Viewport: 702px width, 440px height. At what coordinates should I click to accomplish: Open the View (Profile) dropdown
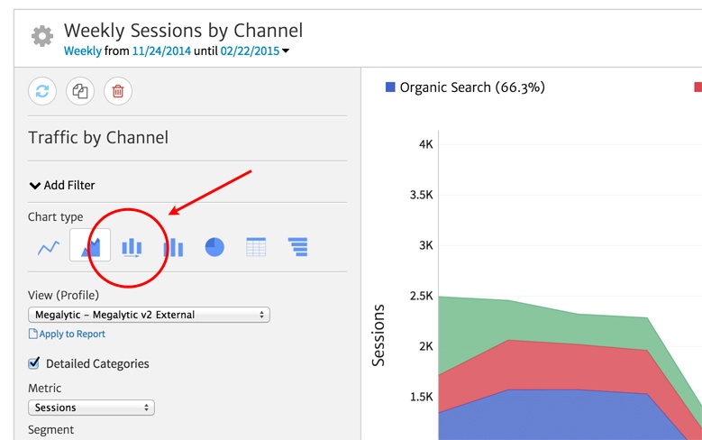point(149,315)
